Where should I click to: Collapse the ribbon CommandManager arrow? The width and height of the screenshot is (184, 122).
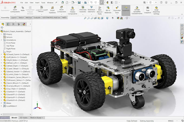coord(182,14)
